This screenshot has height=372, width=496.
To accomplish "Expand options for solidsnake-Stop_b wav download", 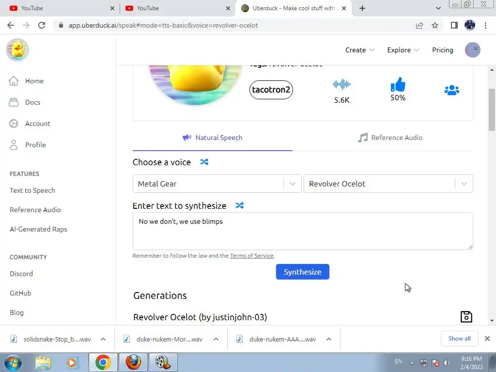I will click(x=103, y=339).
